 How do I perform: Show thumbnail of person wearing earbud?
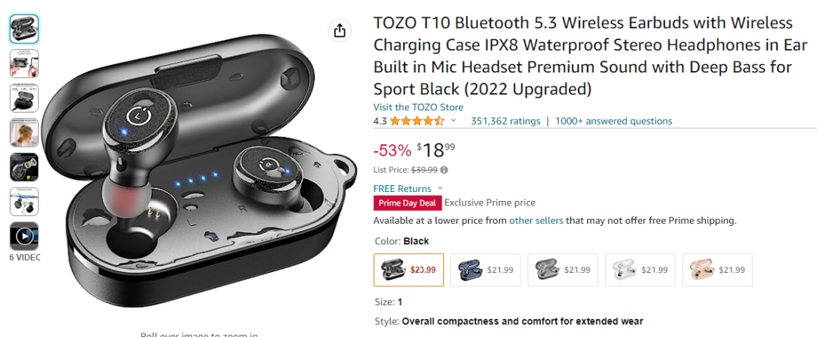[x=24, y=133]
